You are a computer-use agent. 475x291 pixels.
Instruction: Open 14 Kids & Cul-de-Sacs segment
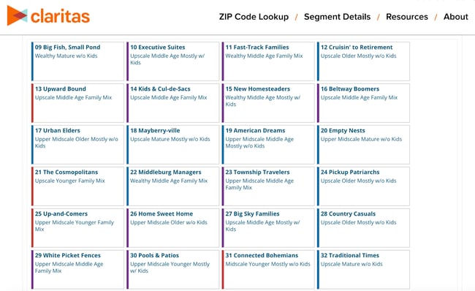(172, 103)
